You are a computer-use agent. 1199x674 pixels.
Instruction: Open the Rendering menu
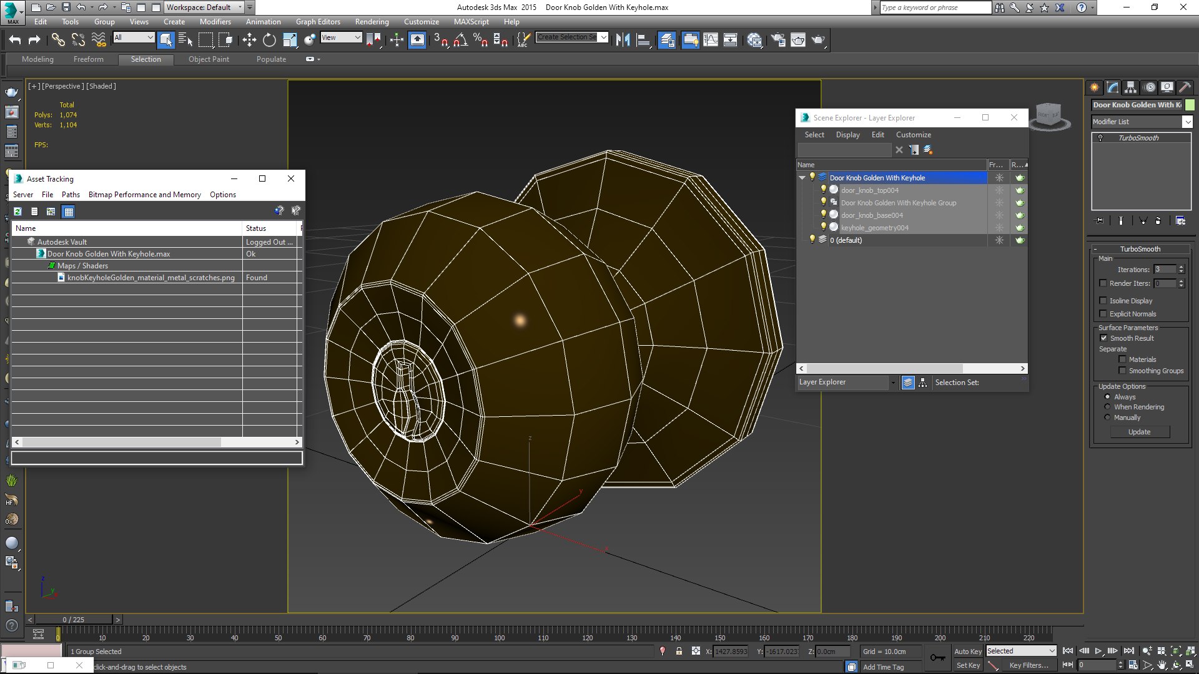pos(372,22)
